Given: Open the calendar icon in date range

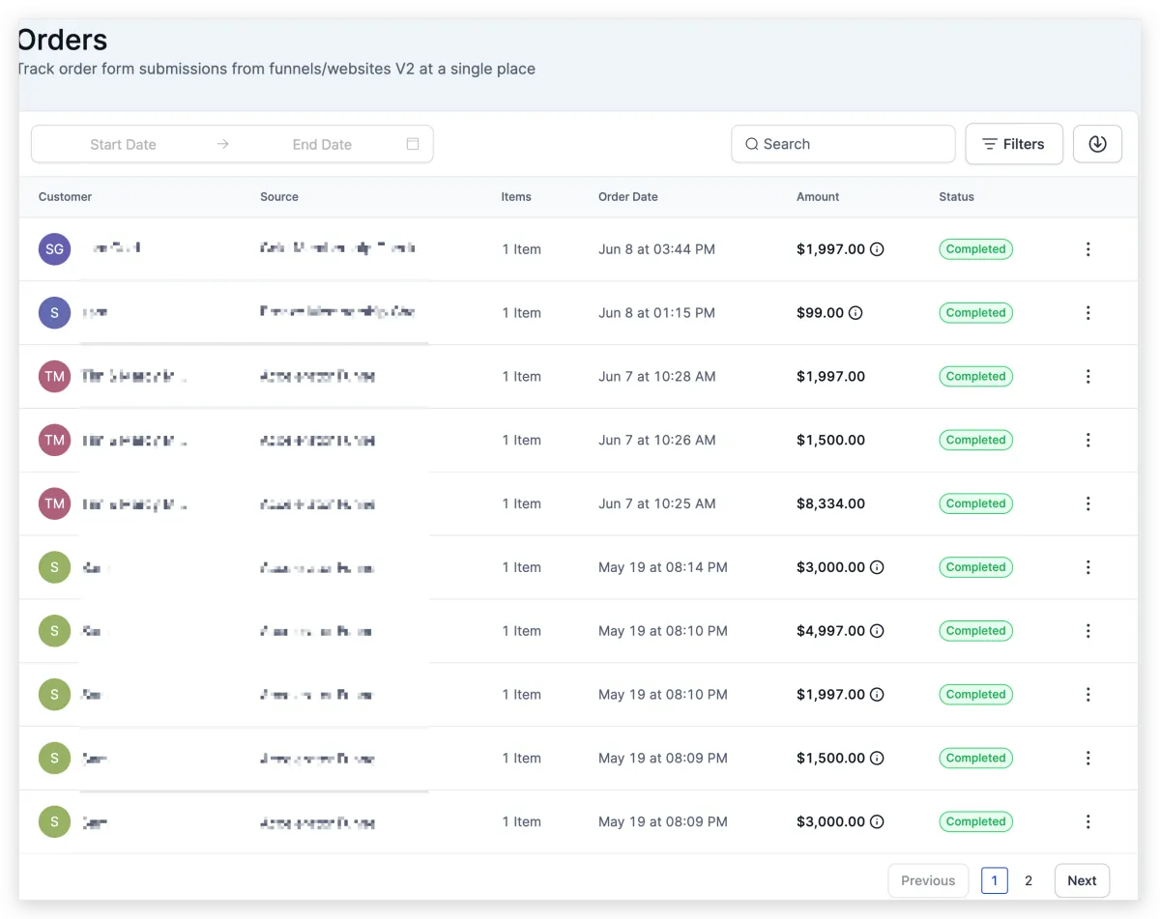Looking at the screenshot, I should click(x=413, y=144).
